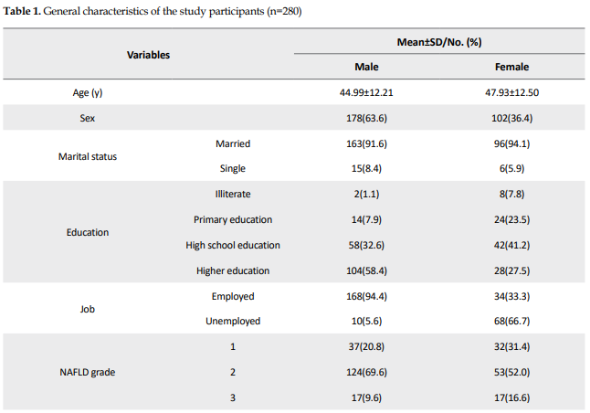Select the 'Variables' column header
The image size is (590, 413).
(x=148, y=55)
